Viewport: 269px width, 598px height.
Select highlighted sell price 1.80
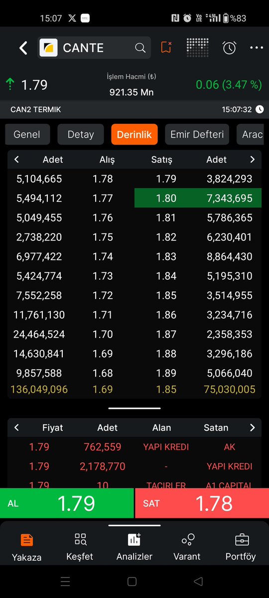166,198
